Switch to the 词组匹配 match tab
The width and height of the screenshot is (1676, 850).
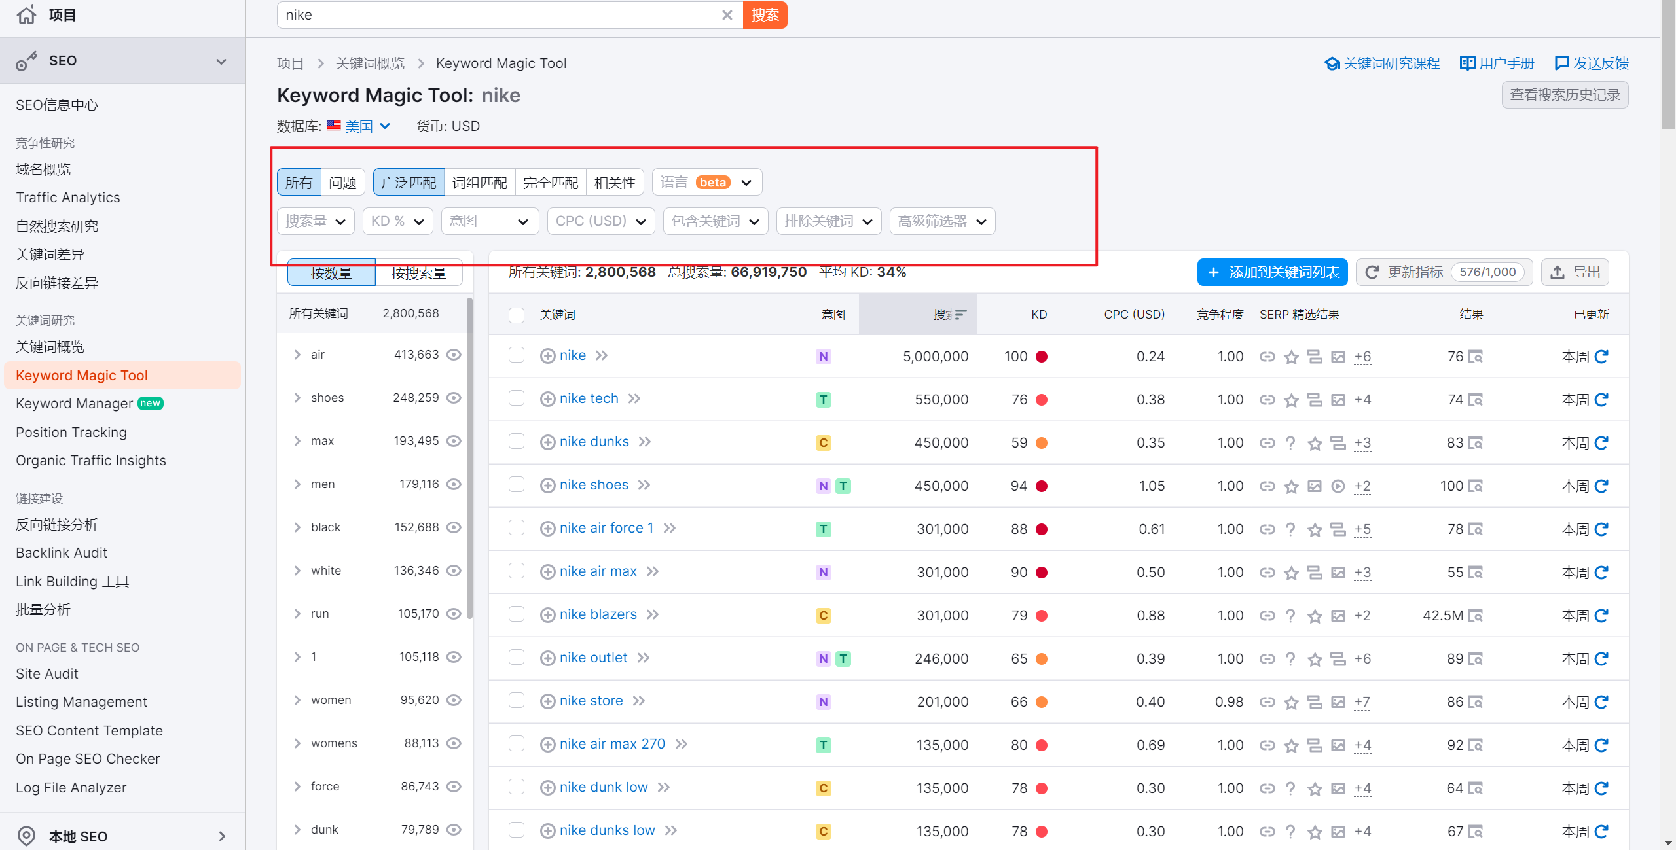point(479,183)
